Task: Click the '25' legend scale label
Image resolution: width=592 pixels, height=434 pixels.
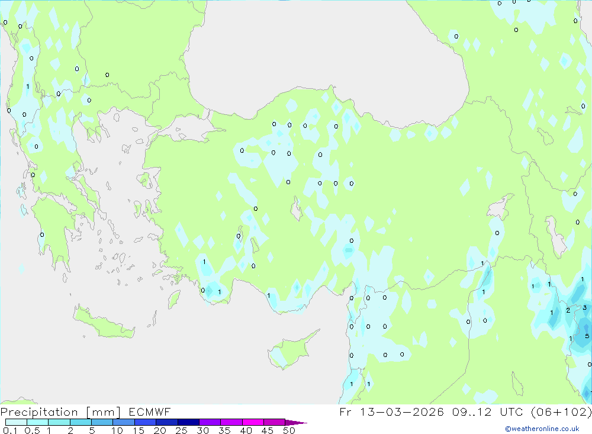Action: [181, 430]
